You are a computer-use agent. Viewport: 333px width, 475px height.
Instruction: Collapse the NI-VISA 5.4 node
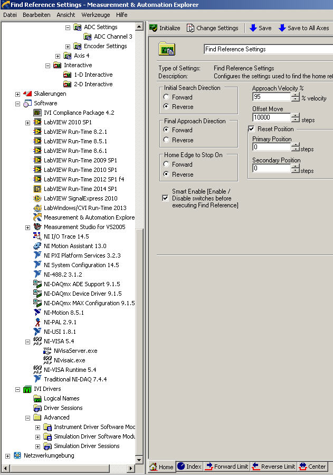pyautogui.click(x=27, y=342)
